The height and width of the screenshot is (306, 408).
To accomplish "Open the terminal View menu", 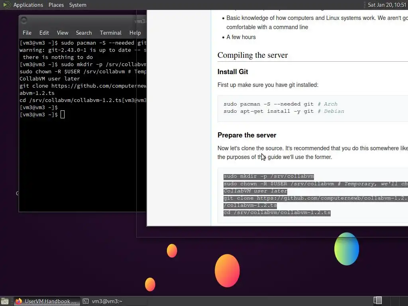I will (63, 33).
